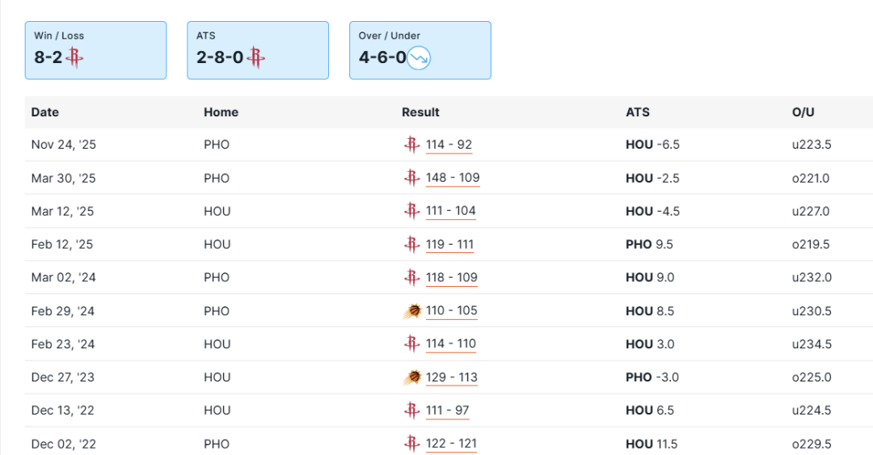This screenshot has width=873, height=455.
Task: Click the Date column header
Action: (45, 112)
